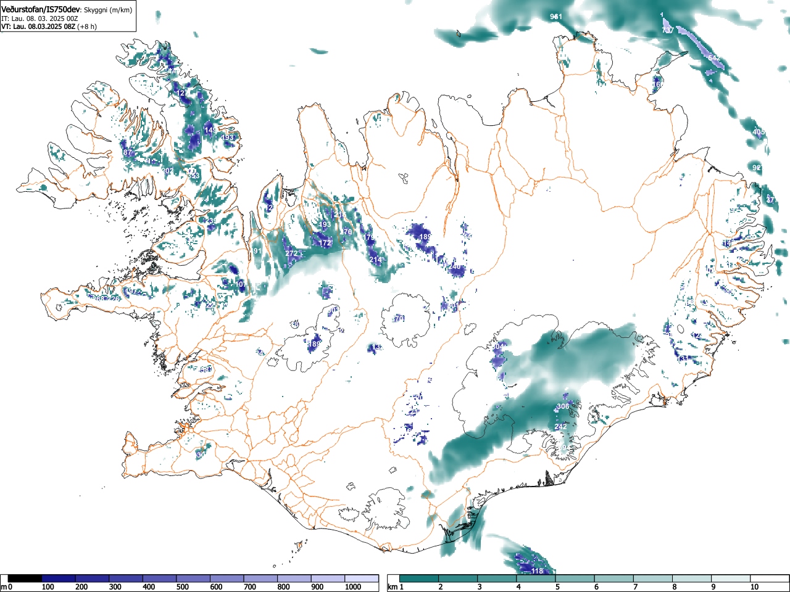
Task: Pick the 7–8 km light teal swatch
Action: (x=654, y=578)
